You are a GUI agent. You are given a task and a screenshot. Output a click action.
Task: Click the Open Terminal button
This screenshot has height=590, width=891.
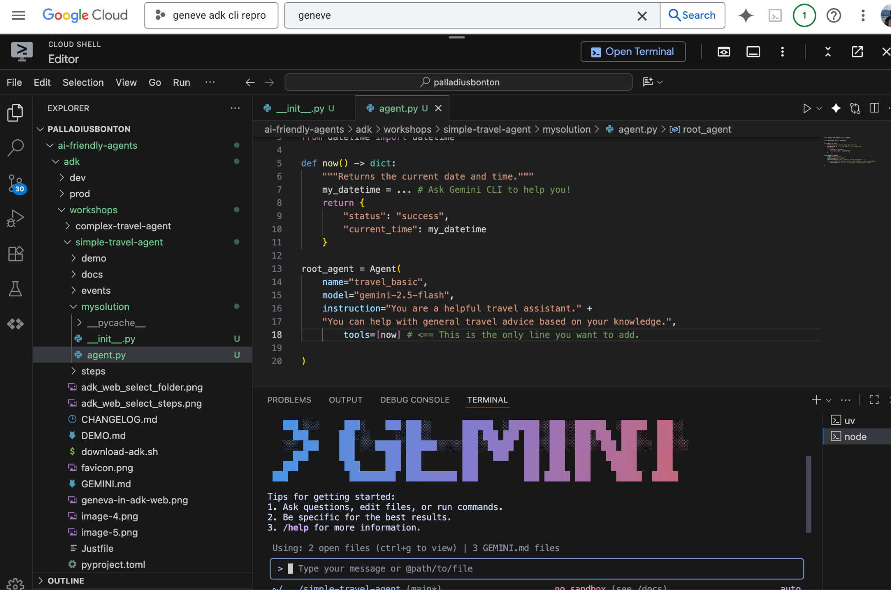(x=633, y=52)
